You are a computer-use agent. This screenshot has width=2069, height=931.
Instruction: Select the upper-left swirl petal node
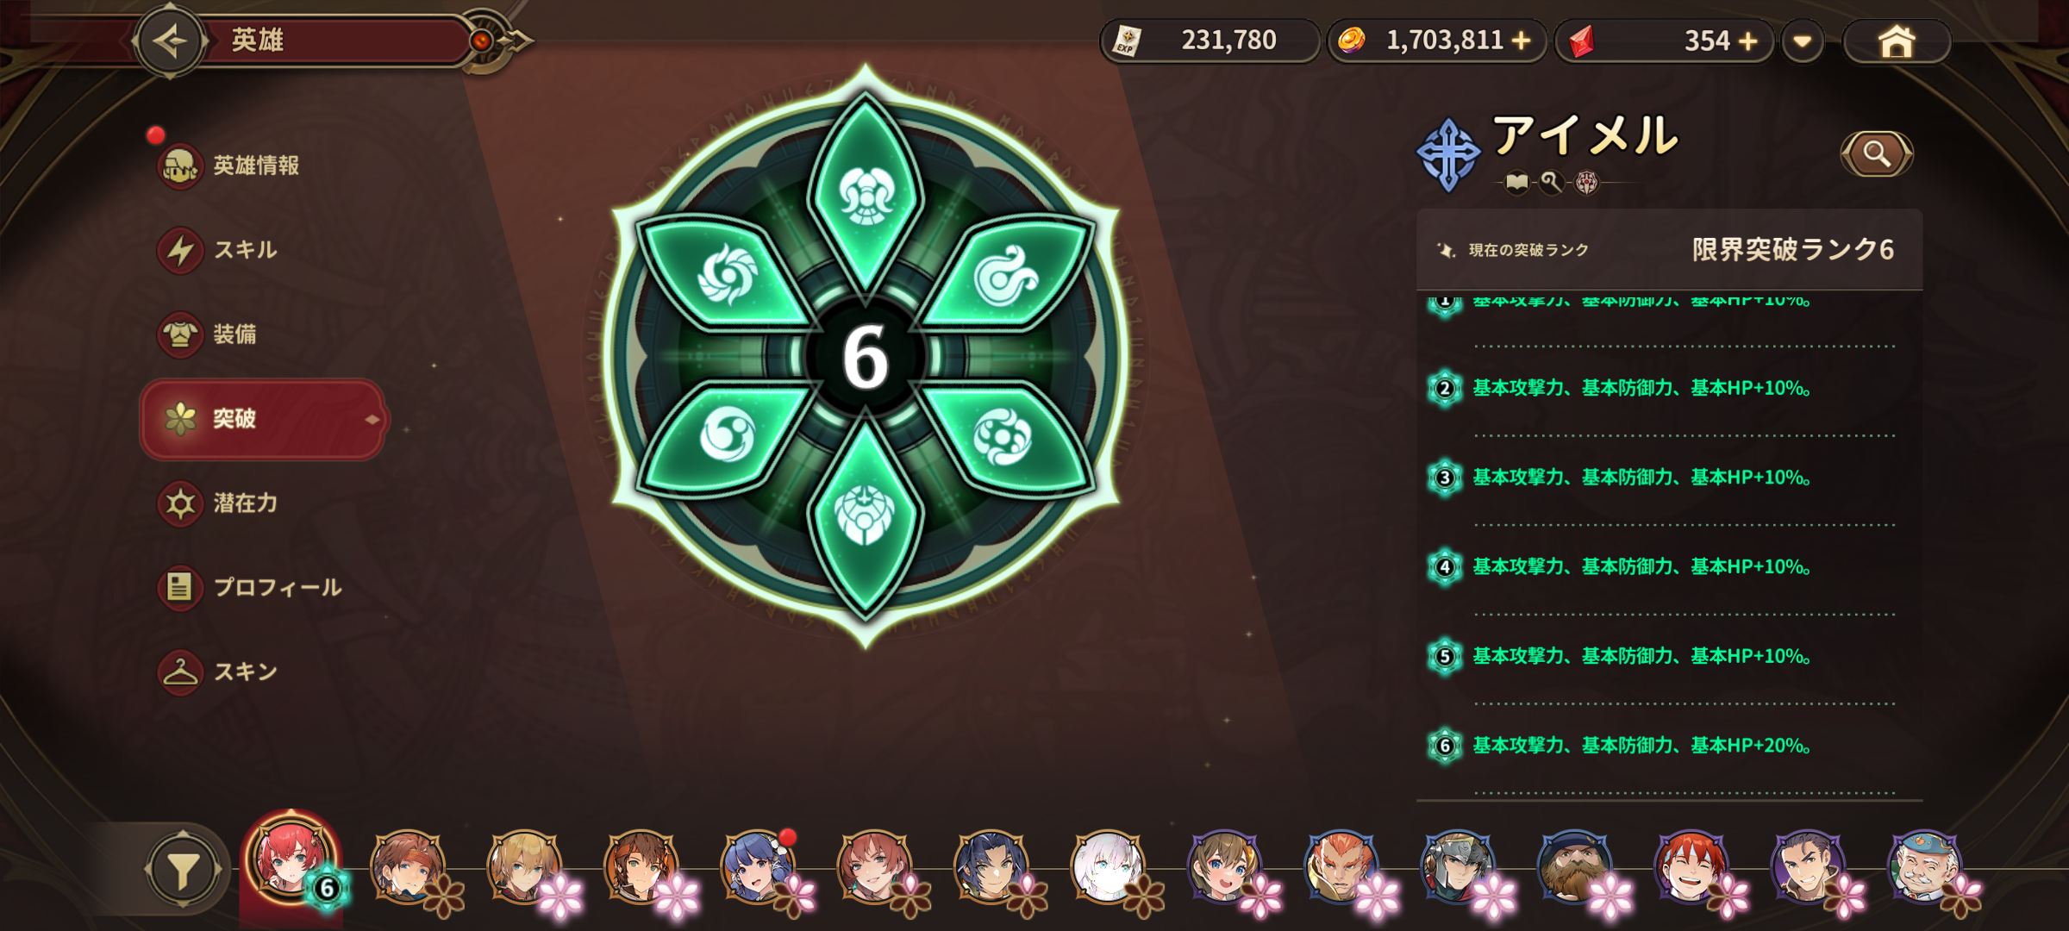tap(726, 274)
